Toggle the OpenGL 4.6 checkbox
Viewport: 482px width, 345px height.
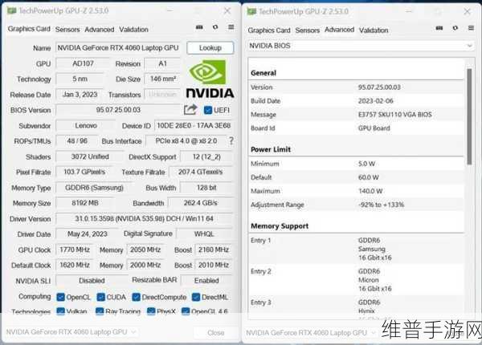pyautogui.click(x=186, y=311)
